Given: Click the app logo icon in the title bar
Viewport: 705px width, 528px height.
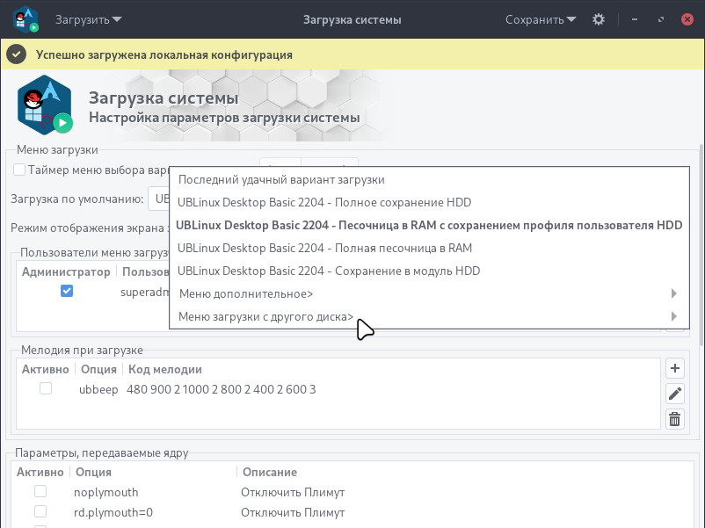Looking at the screenshot, I should [x=26, y=19].
